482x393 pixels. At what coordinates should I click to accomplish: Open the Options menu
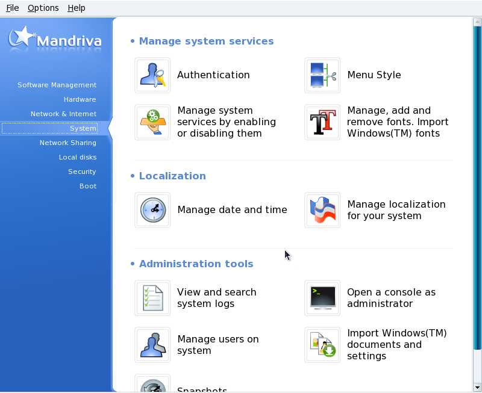[43, 8]
